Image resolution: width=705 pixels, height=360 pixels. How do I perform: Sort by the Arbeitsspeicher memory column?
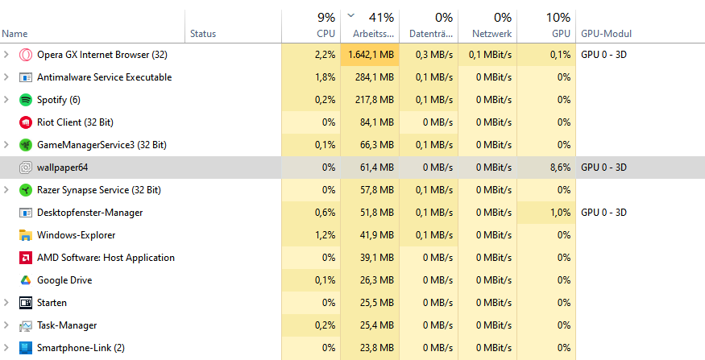373,34
